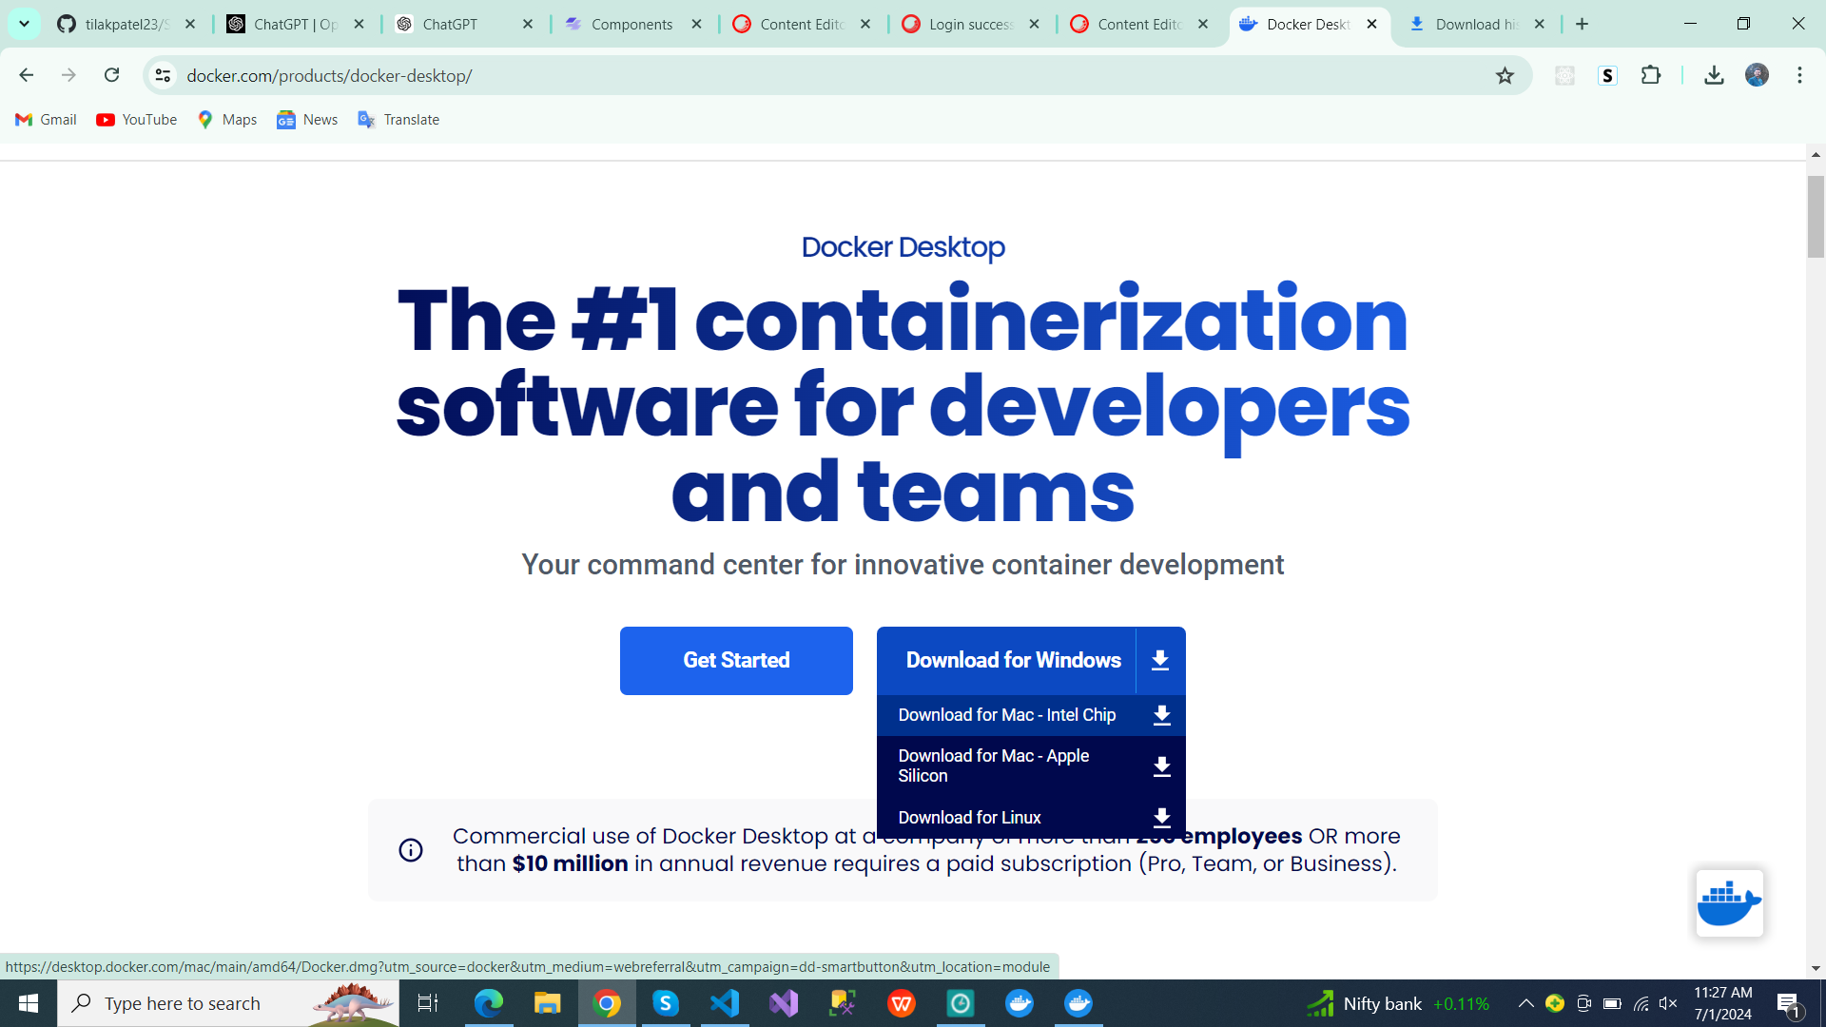Toggle system volume mute icon in tray
This screenshot has width=1826, height=1027.
[1668, 1003]
